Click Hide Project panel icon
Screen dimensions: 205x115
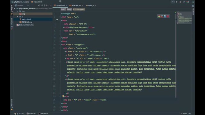pos(51,5)
